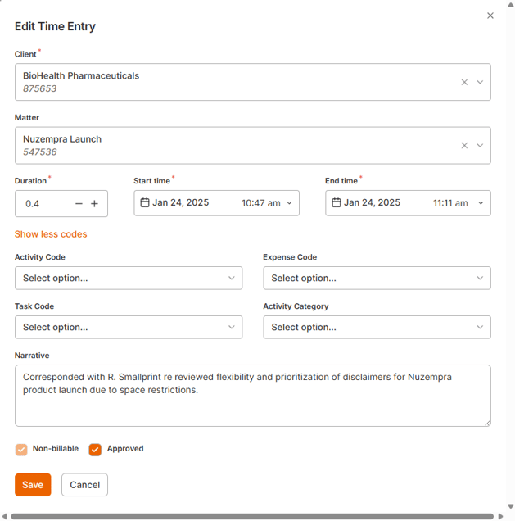This screenshot has width=515, height=521.
Task: Open the Matter dropdown chevron
Action: [x=480, y=145]
